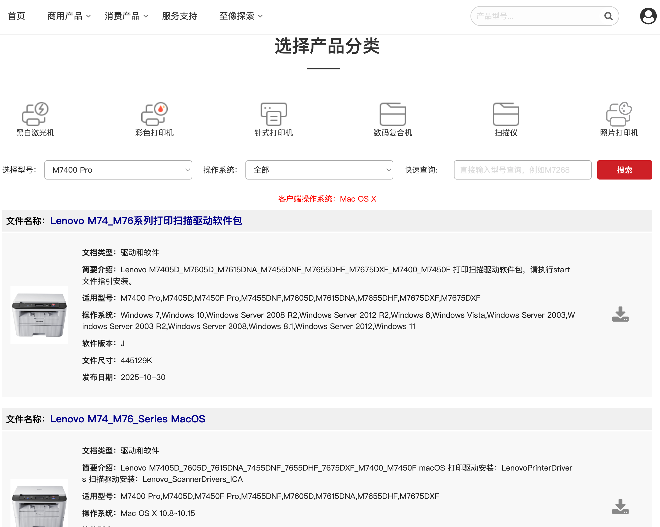The width and height of the screenshot is (660, 527).
Task: Click the quick query model input field
Action: point(522,170)
